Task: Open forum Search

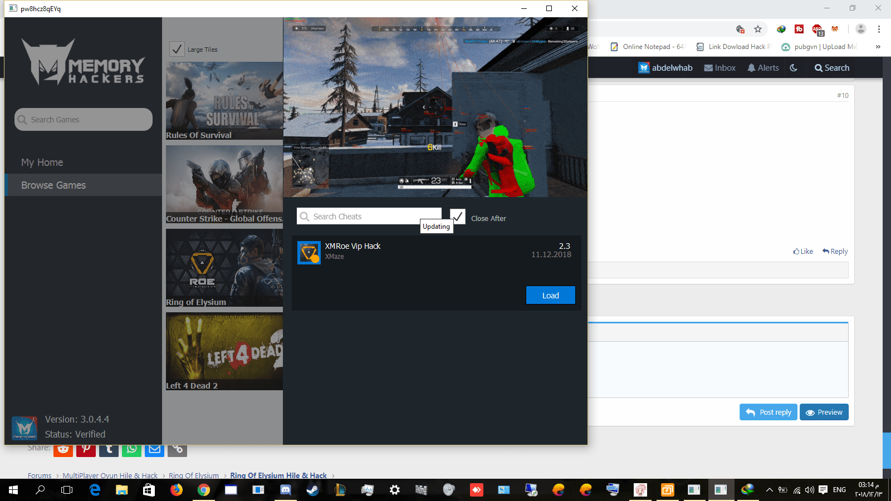Action: [x=832, y=68]
